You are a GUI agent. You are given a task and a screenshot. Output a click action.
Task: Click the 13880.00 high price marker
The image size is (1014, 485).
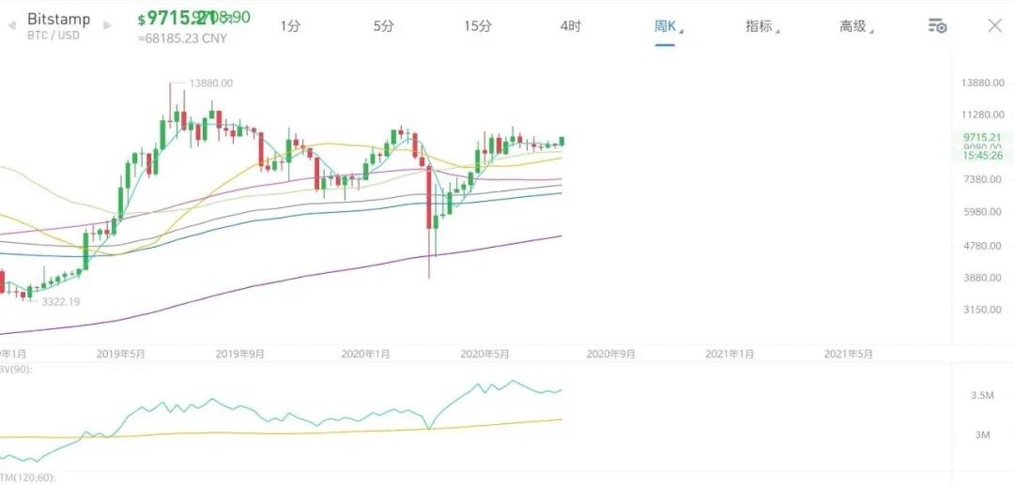tap(210, 83)
